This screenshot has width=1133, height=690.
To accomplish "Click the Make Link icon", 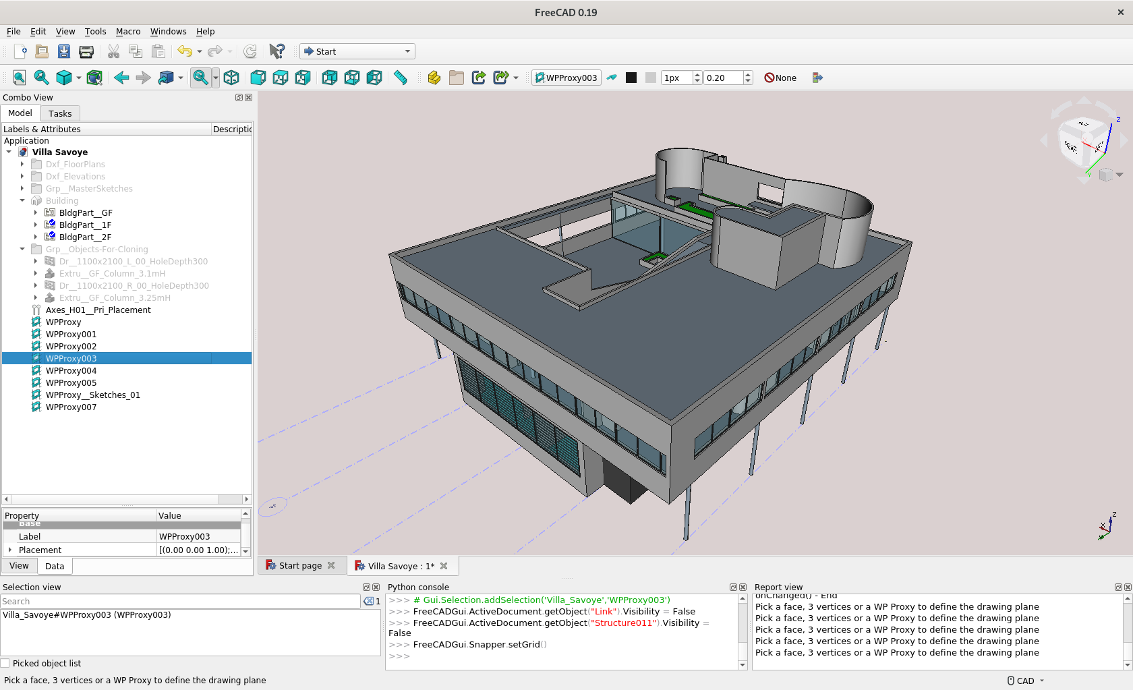I will [479, 78].
